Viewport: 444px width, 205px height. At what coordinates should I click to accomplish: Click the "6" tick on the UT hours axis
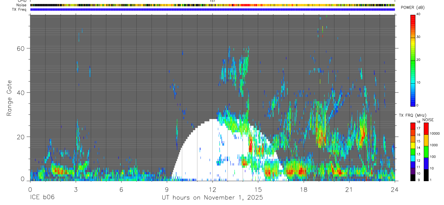click(x=121, y=189)
